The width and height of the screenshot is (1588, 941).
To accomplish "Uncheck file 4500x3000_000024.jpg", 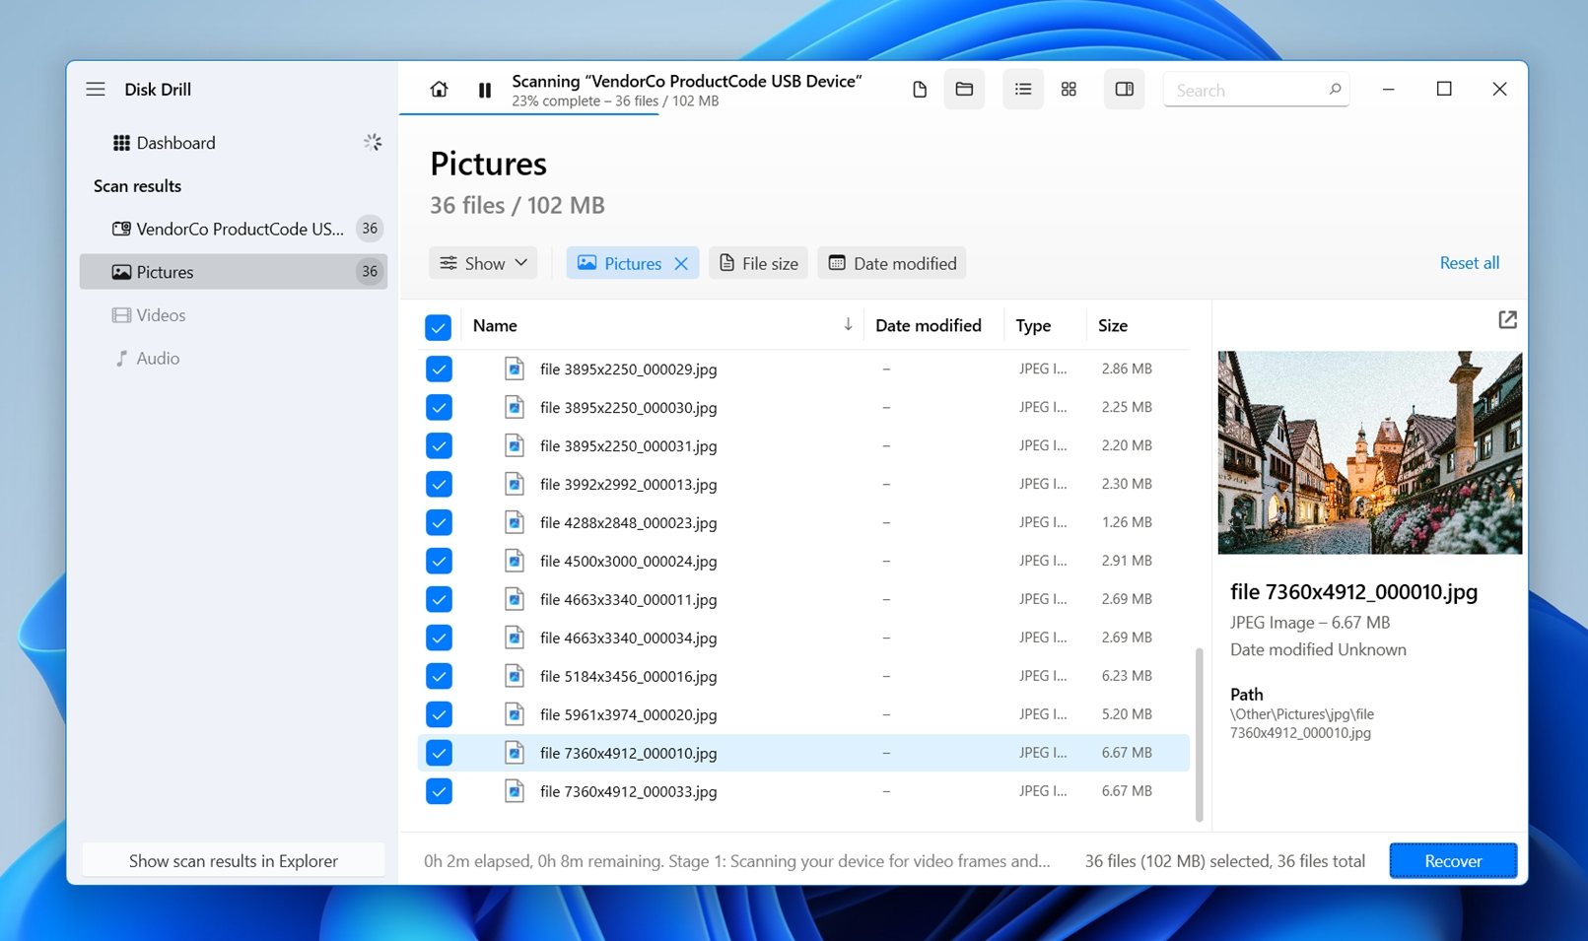I will (439, 562).
